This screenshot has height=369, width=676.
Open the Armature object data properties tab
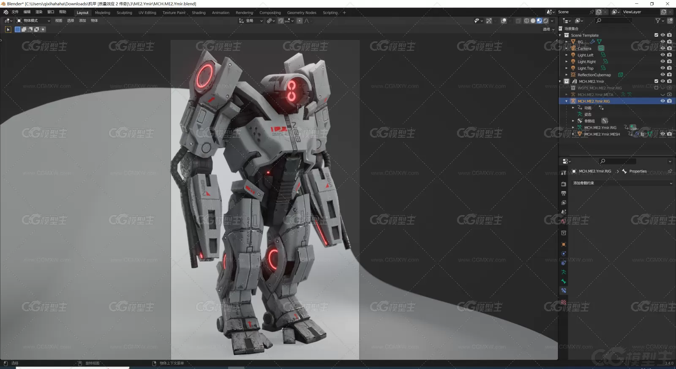click(x=564, y=272)
